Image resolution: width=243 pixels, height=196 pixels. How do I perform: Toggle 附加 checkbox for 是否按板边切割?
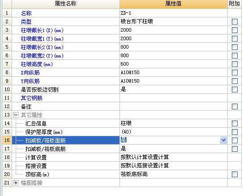click(234, 89)
